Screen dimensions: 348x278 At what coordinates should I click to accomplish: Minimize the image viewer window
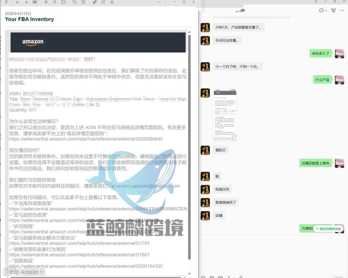[x=175, y=2]
